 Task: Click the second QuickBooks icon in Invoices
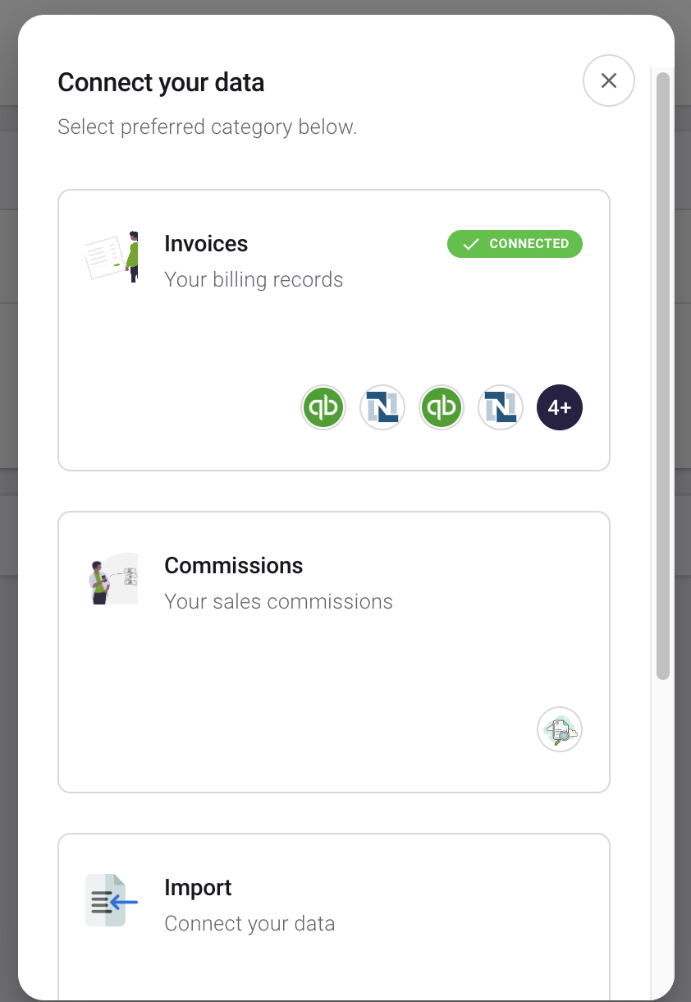(442, 407)
